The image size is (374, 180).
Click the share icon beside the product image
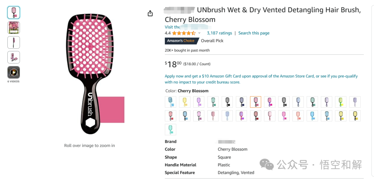coord(150,14)
